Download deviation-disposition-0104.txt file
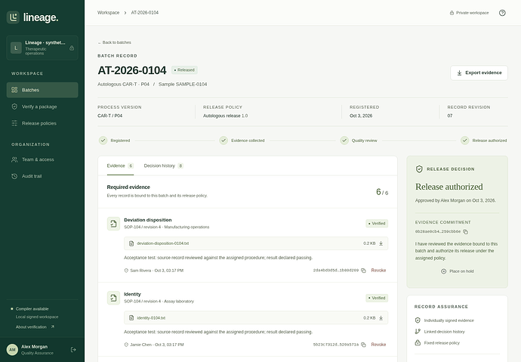 pyautogui.click(x=381, y=243)
